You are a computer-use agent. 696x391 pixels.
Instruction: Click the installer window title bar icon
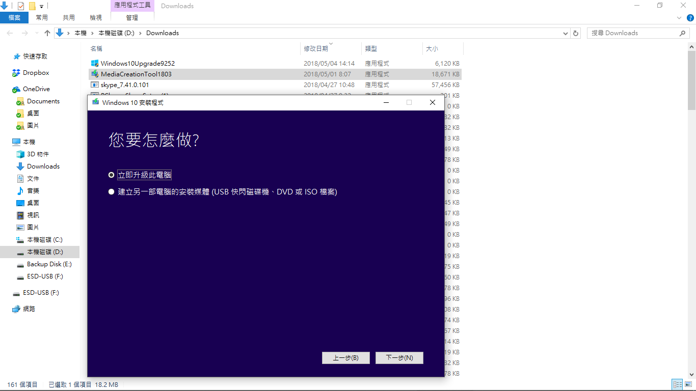click(x=95, y=102)
